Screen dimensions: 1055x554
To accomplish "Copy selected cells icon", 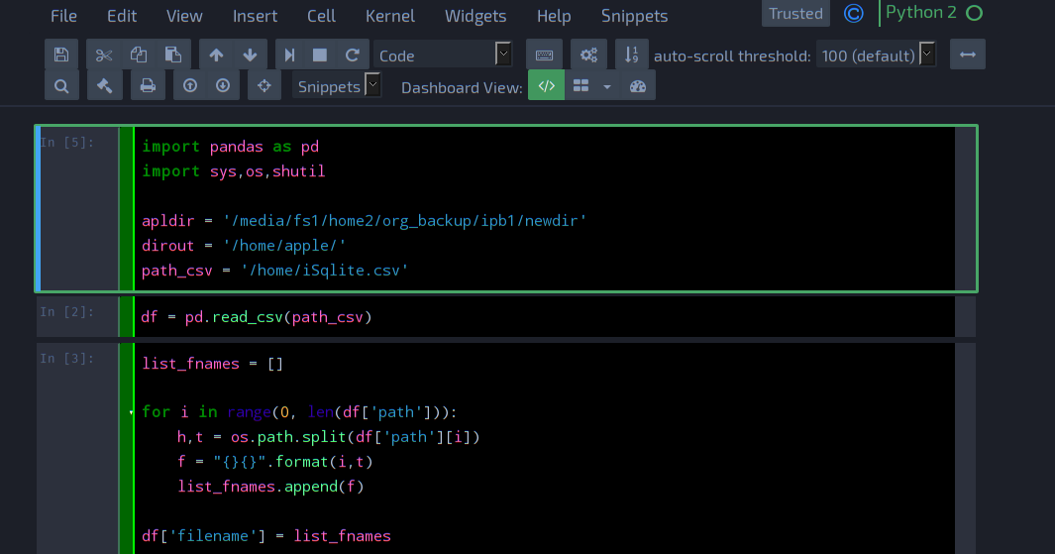I will tap(139, 55).
